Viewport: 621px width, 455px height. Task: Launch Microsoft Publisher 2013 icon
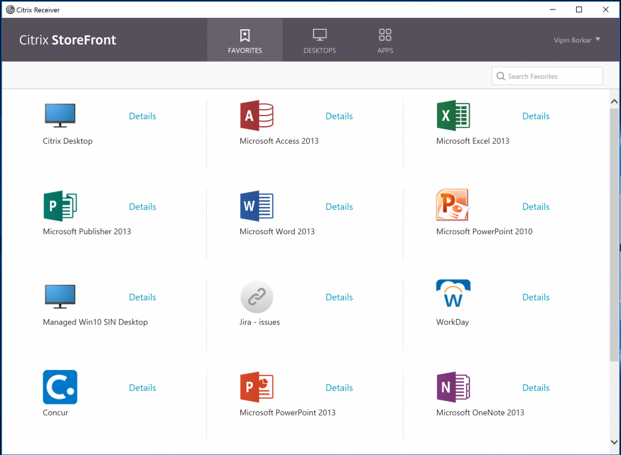[x=60, y=206]
